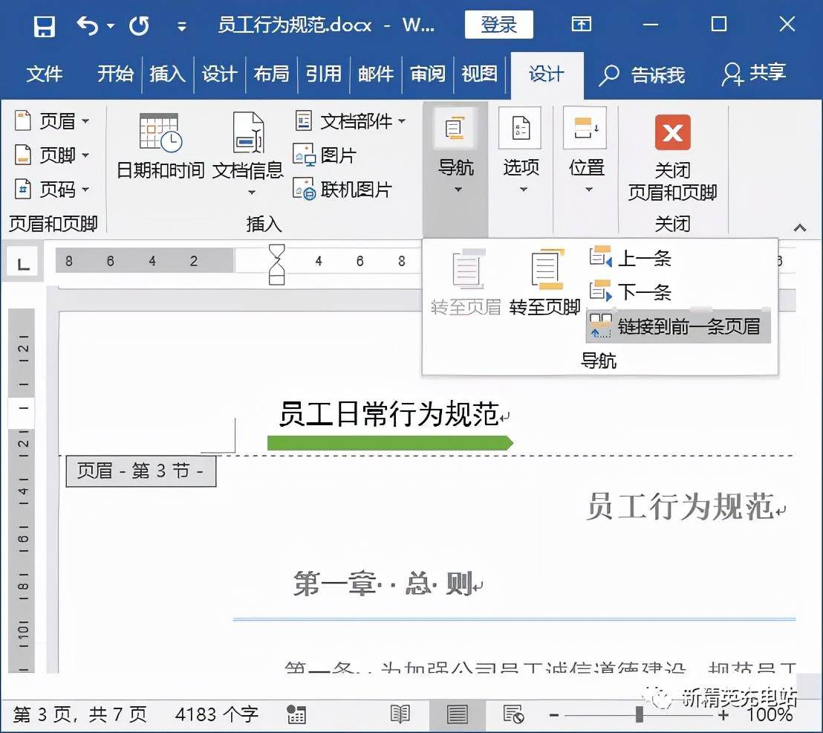
Task: Click 下一条 next section
Action: [630, 291]
